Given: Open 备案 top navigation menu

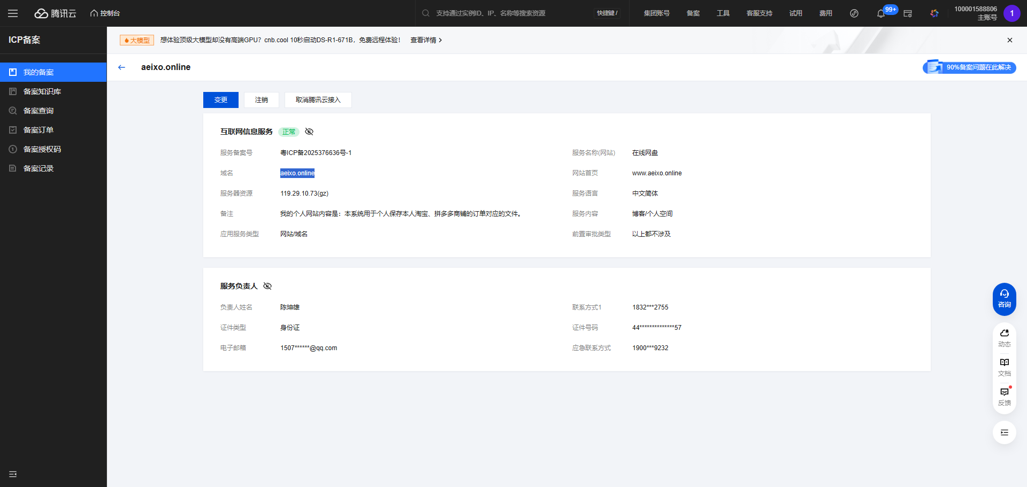Looking at the screenshot, I should click(693, 13).
